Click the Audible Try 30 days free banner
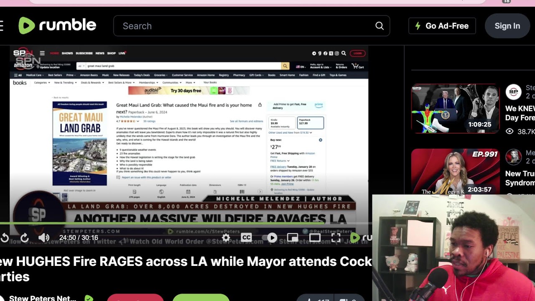The height and width of the screenshot is (301, 535). [x=189, y=91]
